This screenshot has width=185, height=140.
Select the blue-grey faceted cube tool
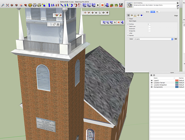coord(34,5)
